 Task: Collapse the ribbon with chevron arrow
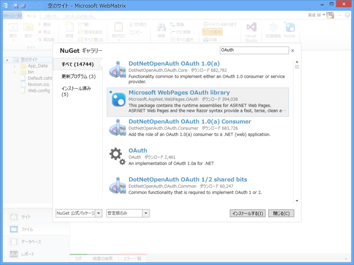click(339, 15)
